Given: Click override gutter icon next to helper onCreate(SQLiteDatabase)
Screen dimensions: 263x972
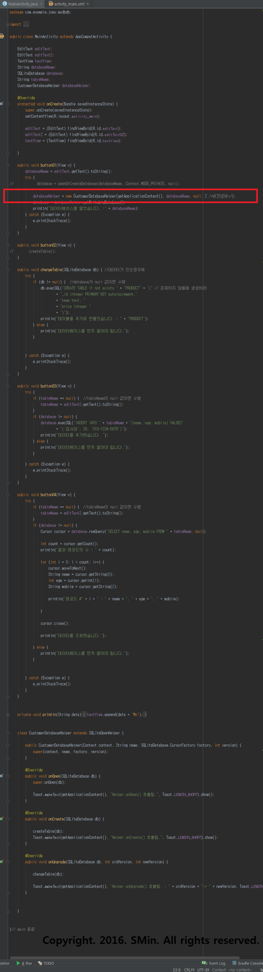Looking at the screenshot, I should 2,819.
